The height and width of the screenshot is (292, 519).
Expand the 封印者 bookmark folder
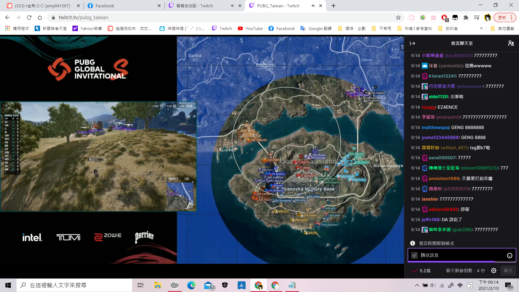(x=448, y=28)
